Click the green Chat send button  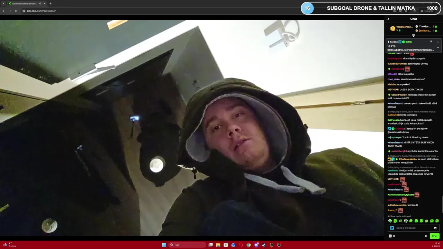[435, 236]
